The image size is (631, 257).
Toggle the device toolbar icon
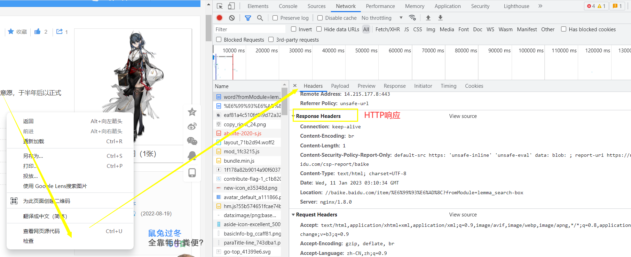tap(231, 6)
